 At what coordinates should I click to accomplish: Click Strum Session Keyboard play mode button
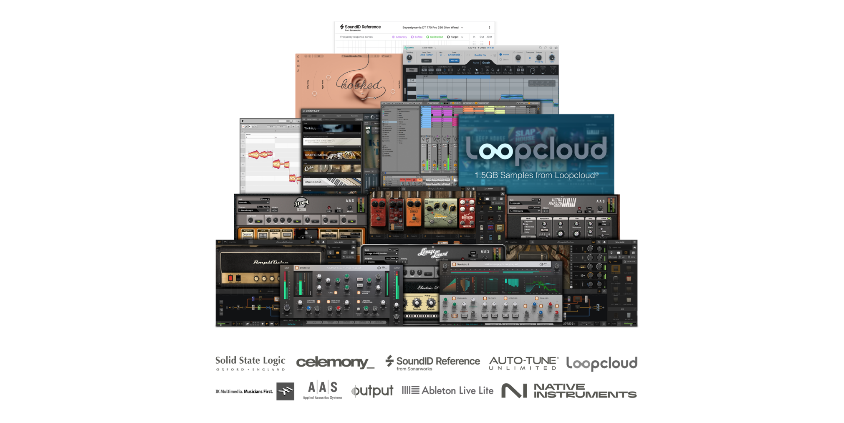pyautogui.click(x=248, y=235)
